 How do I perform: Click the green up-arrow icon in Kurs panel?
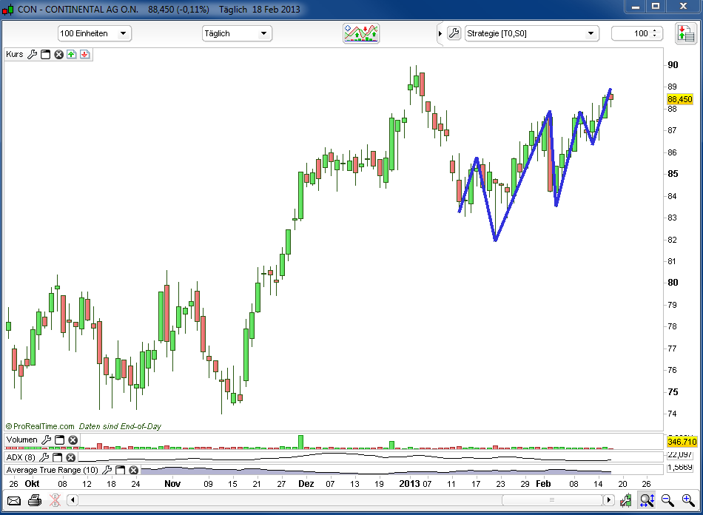(x=72, y=54)
